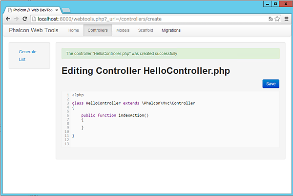Viewport: 293px width, 196px height.
Task: Click the browser forward arrow
Action: (16, 19)
